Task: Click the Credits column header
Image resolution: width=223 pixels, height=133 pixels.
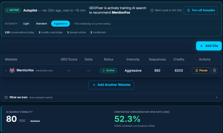Action: click(x=179, y=59)
